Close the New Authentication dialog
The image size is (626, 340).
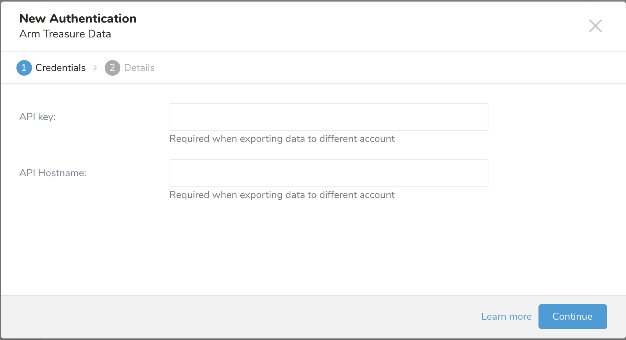tap(595, 26)
